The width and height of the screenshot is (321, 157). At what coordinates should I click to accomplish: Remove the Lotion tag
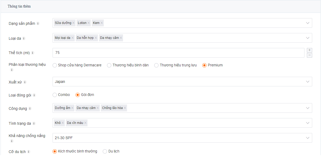click(89, 23)
